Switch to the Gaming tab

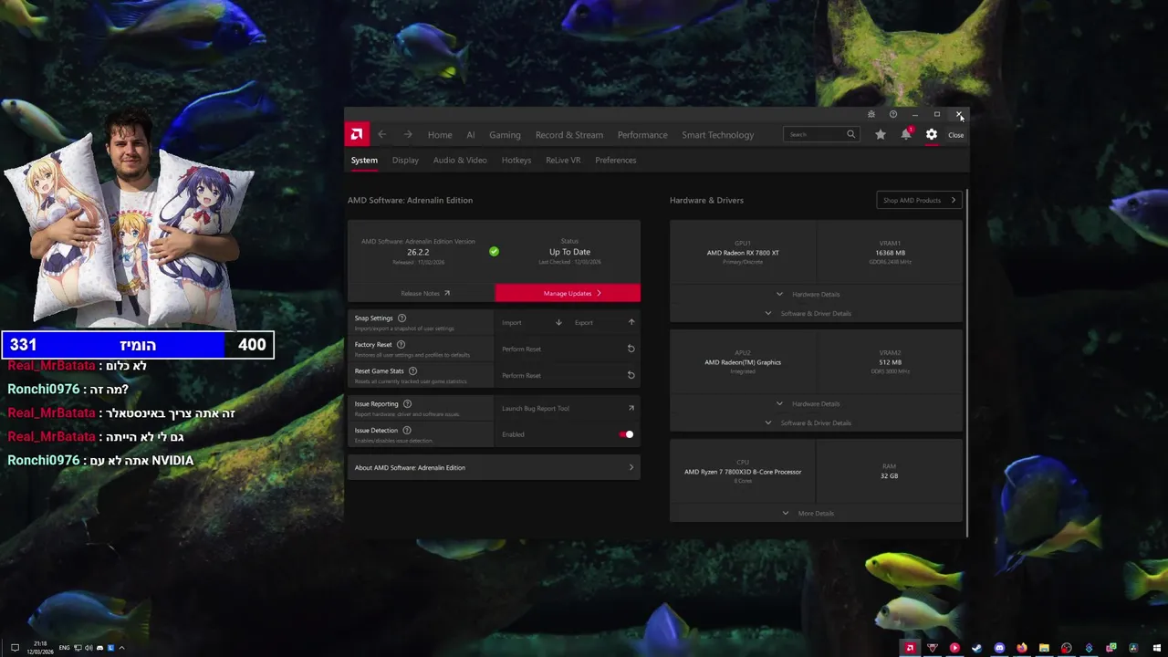pos(505,134)
